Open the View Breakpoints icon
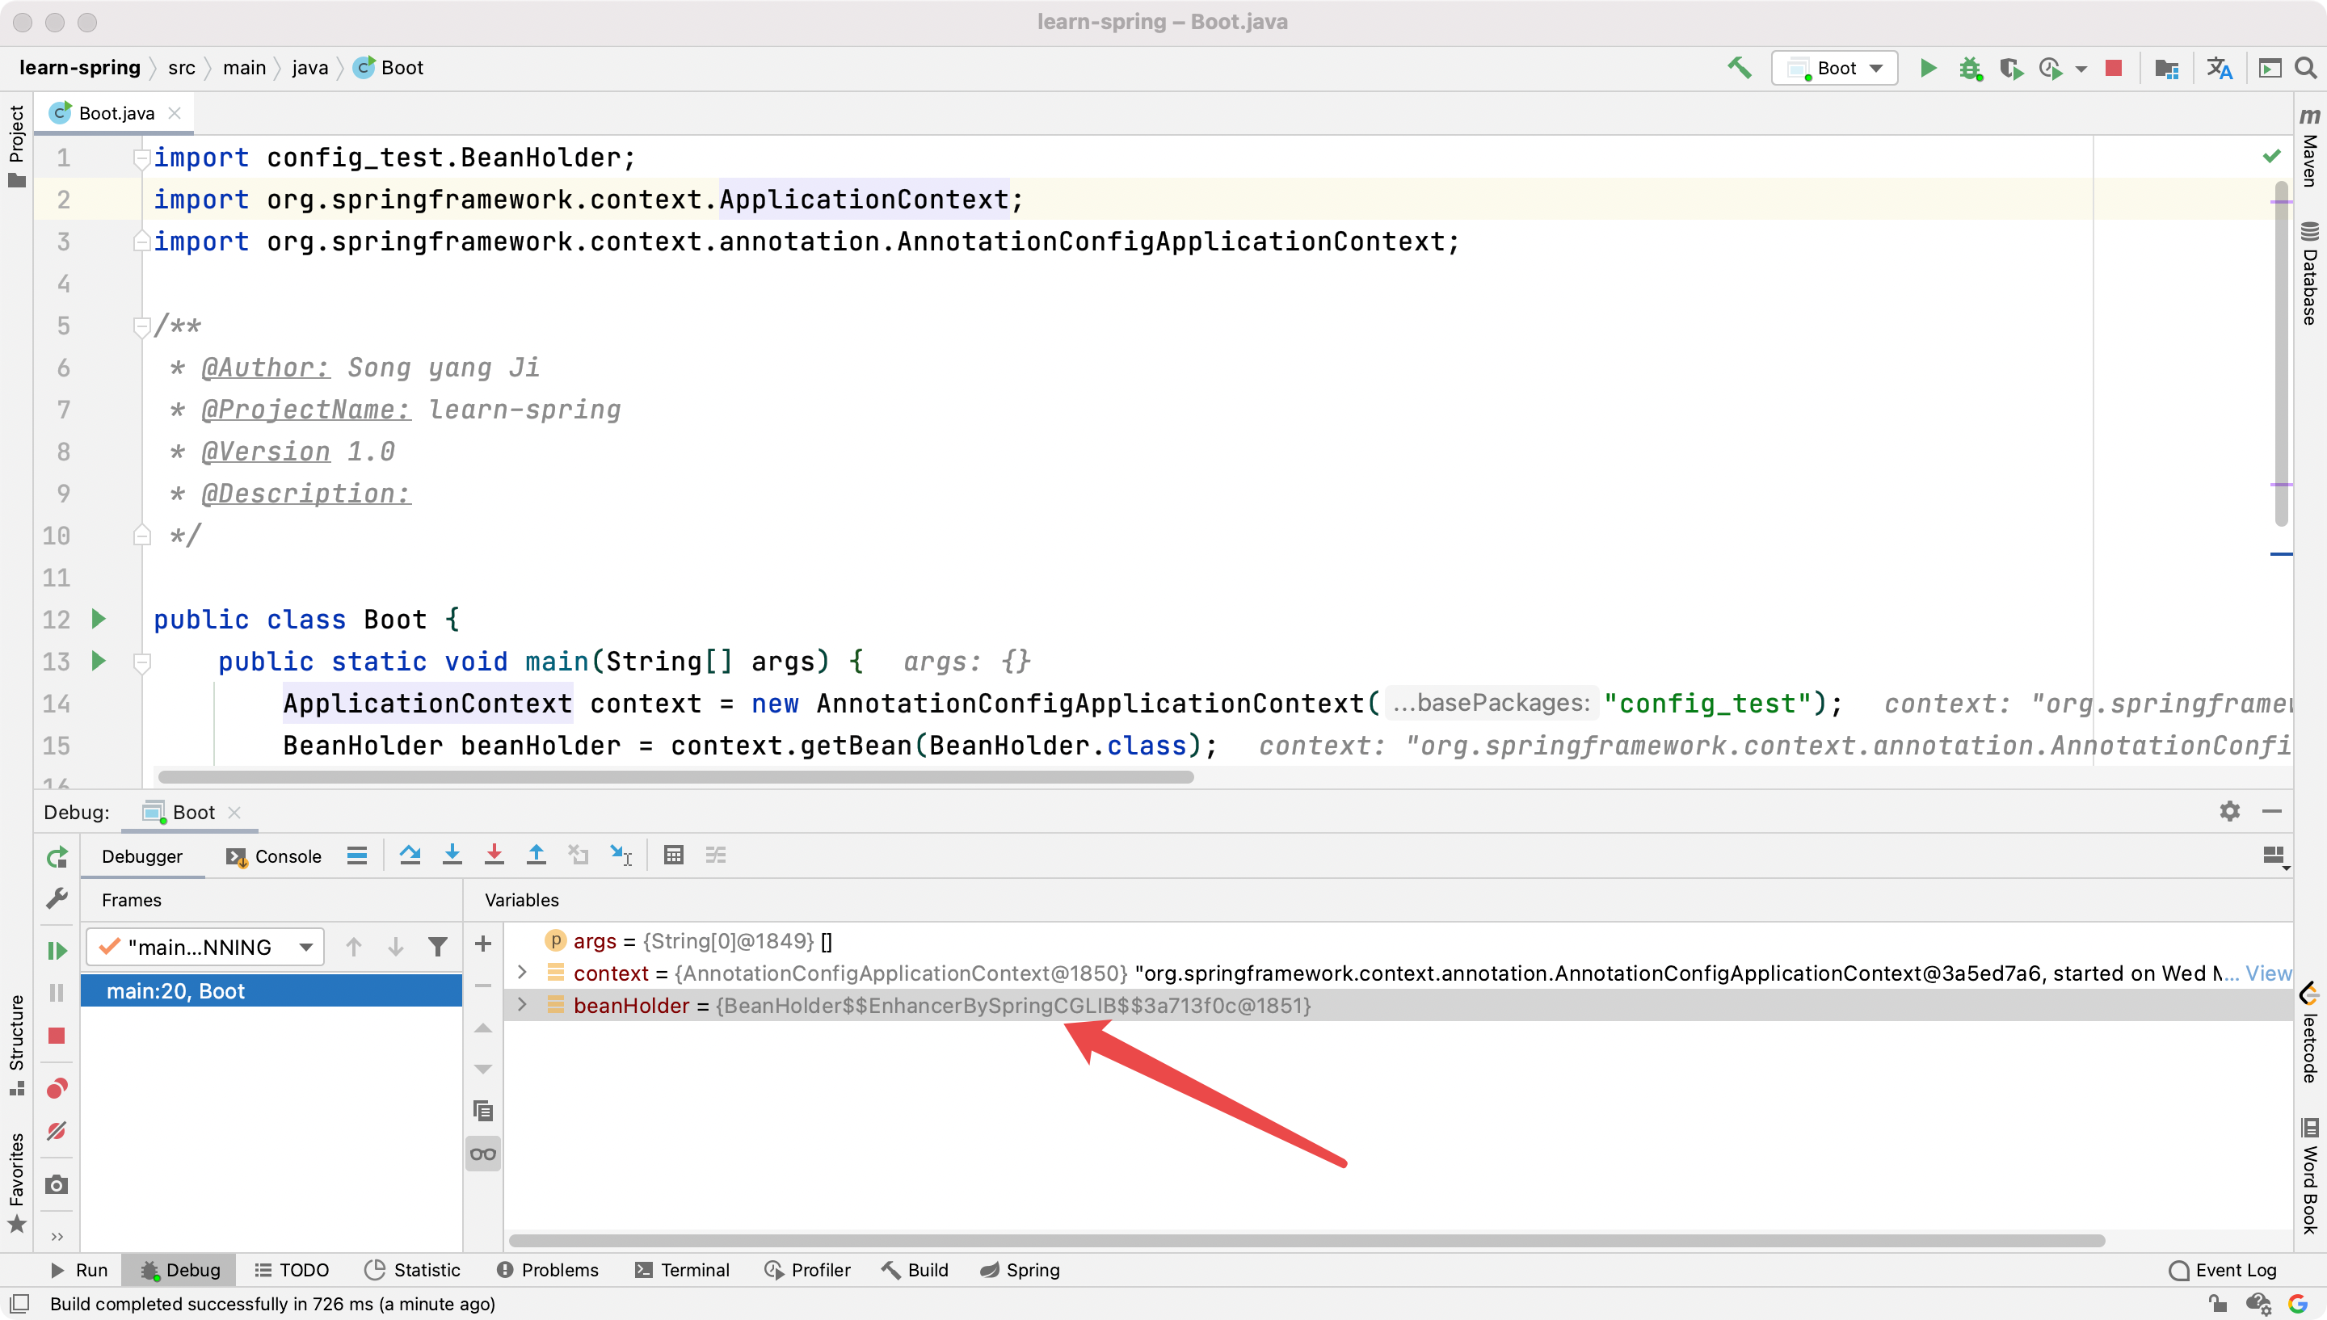This screenshot has width=2327, height=1320. coord(57,1088)
